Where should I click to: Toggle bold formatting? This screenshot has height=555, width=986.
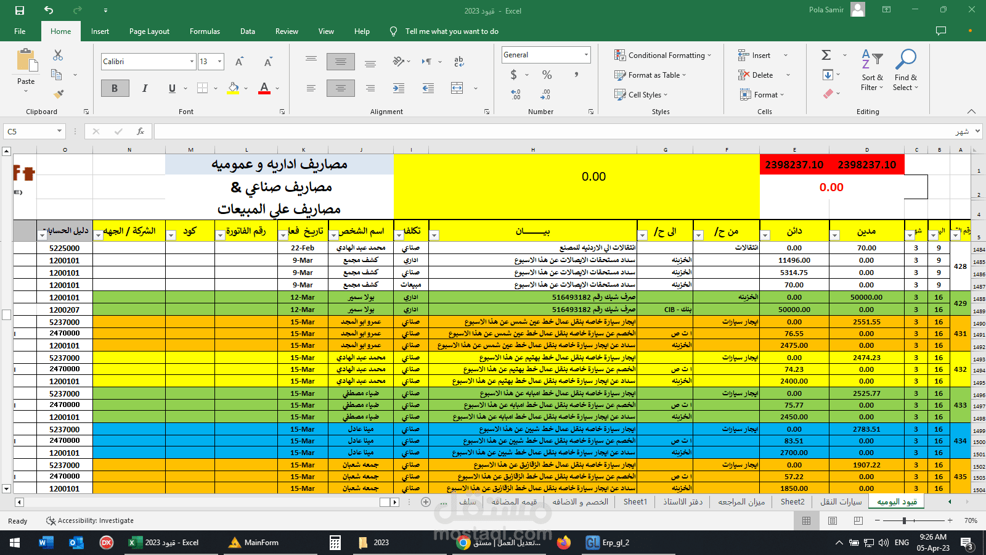(115, 88)
